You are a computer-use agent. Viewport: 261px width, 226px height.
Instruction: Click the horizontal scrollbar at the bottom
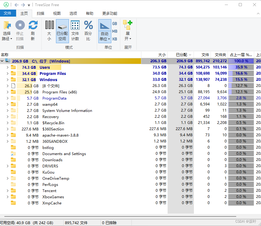(120, 216)
